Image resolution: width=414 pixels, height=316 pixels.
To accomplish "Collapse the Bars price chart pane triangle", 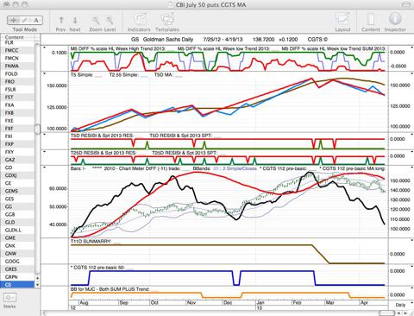I will pyautogui.click(x=44, y=167).
